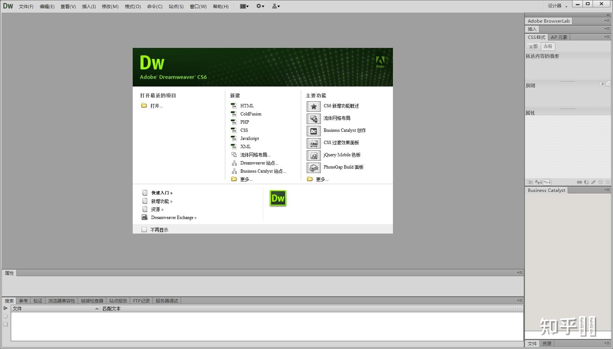Click the attach style sheet link icon
Viewport: 613px width, 349px height.
pyautogui.click(x=579, y=182)
